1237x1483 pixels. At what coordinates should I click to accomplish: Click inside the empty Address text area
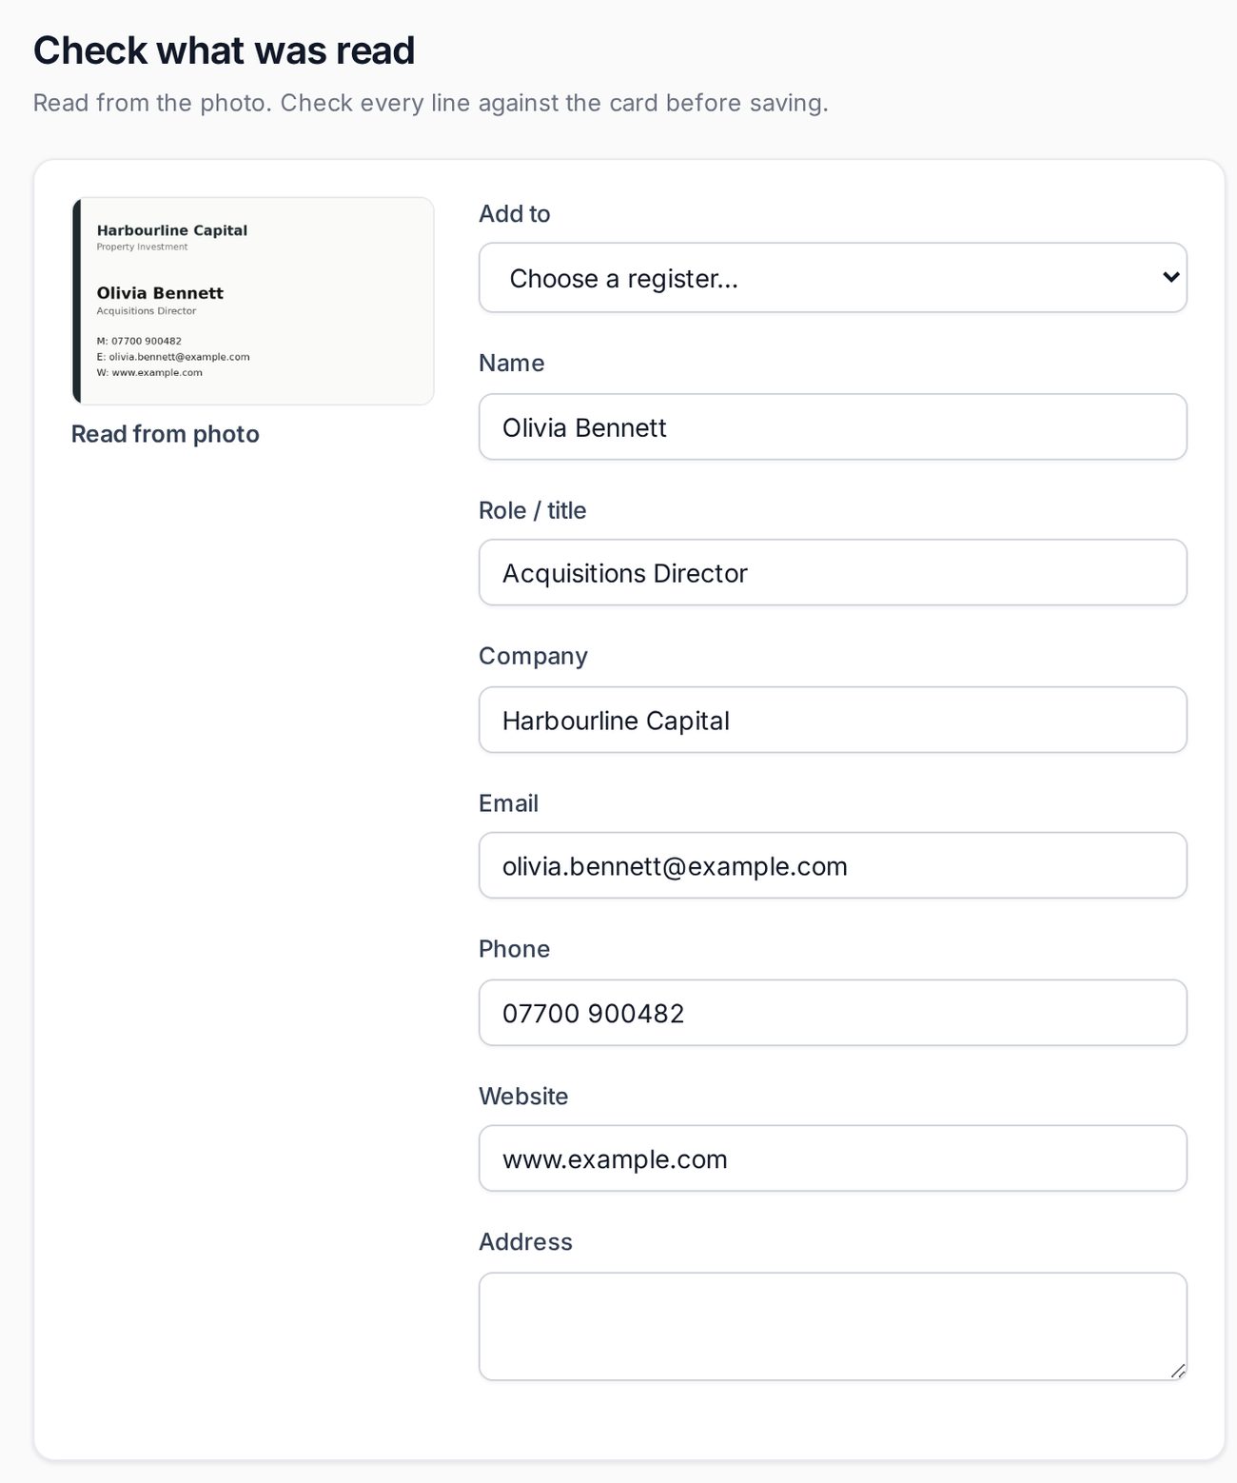(833, 1327)
